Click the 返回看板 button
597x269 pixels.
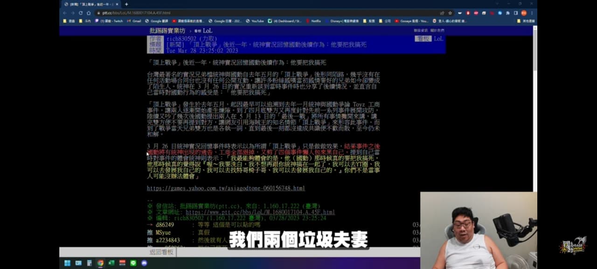[x=161, y=252]
